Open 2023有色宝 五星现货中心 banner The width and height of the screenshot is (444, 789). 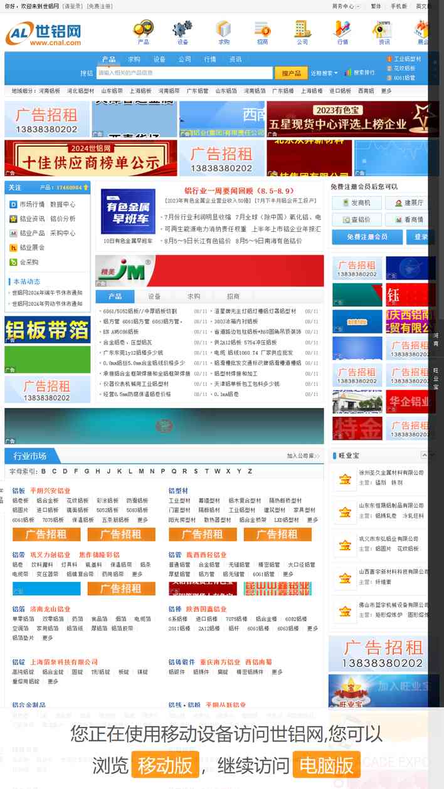click(x=353, y=118)
